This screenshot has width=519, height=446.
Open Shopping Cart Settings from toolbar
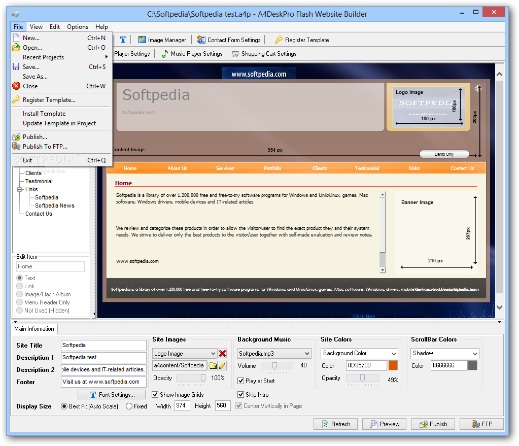264,54
